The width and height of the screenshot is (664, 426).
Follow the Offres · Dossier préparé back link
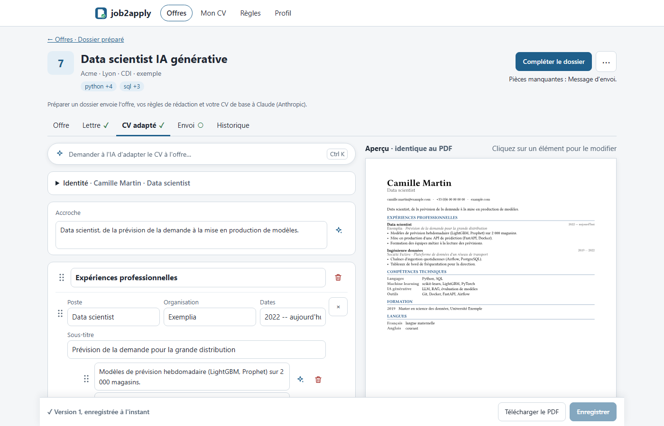point(85,39)
